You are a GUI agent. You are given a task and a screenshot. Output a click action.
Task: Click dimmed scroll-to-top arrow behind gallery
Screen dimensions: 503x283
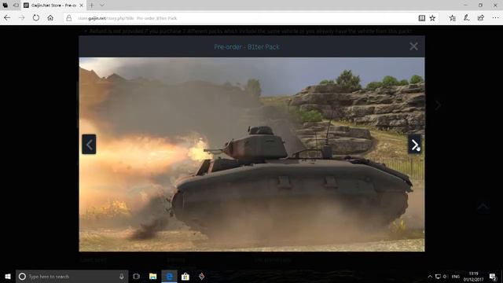[x=483, y=207]
